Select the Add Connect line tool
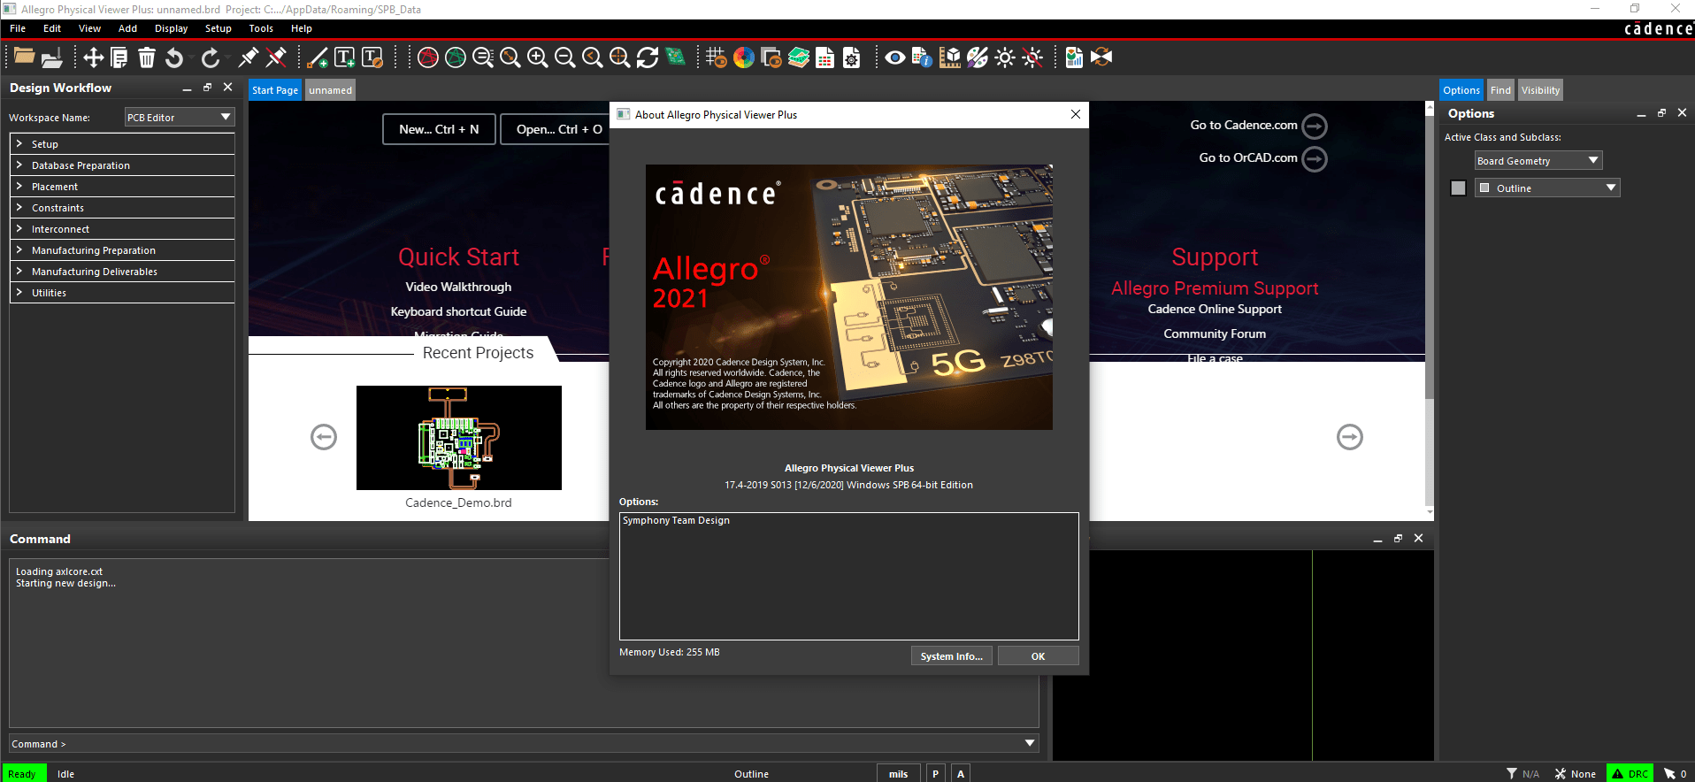 click(317, 57)
